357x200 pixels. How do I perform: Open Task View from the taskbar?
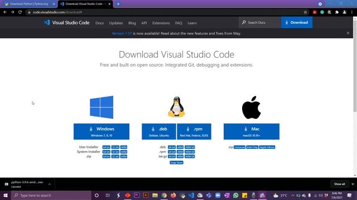[x=108, y=195]
